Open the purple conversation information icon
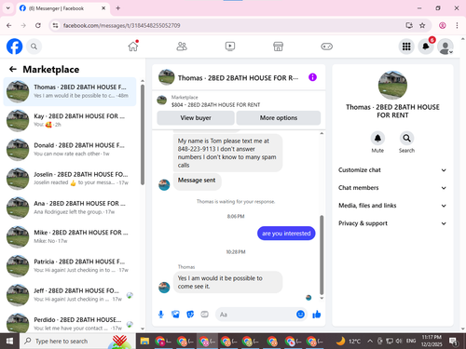This screenshot has width=466, height=349. [x=312, y=77]
